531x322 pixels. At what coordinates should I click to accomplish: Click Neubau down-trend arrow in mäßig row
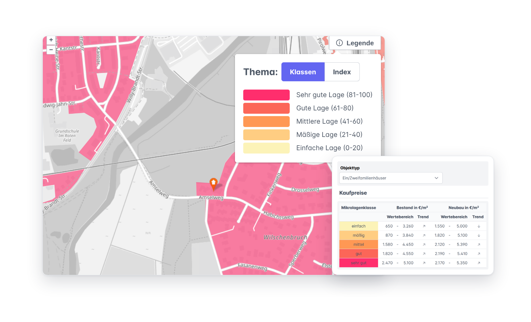pyautogui.click(x=479, y=235)
